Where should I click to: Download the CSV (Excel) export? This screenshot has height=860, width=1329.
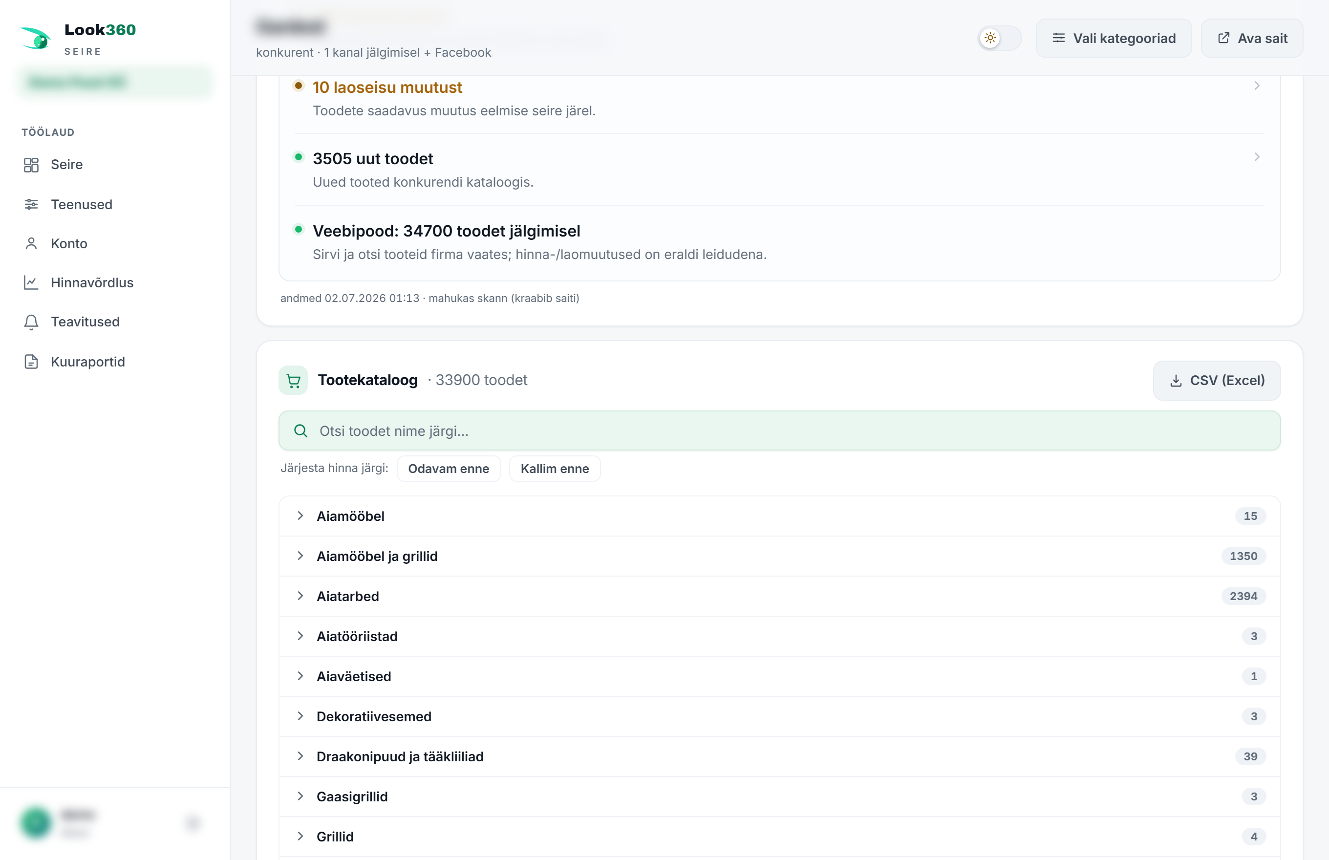[1217, 380]
